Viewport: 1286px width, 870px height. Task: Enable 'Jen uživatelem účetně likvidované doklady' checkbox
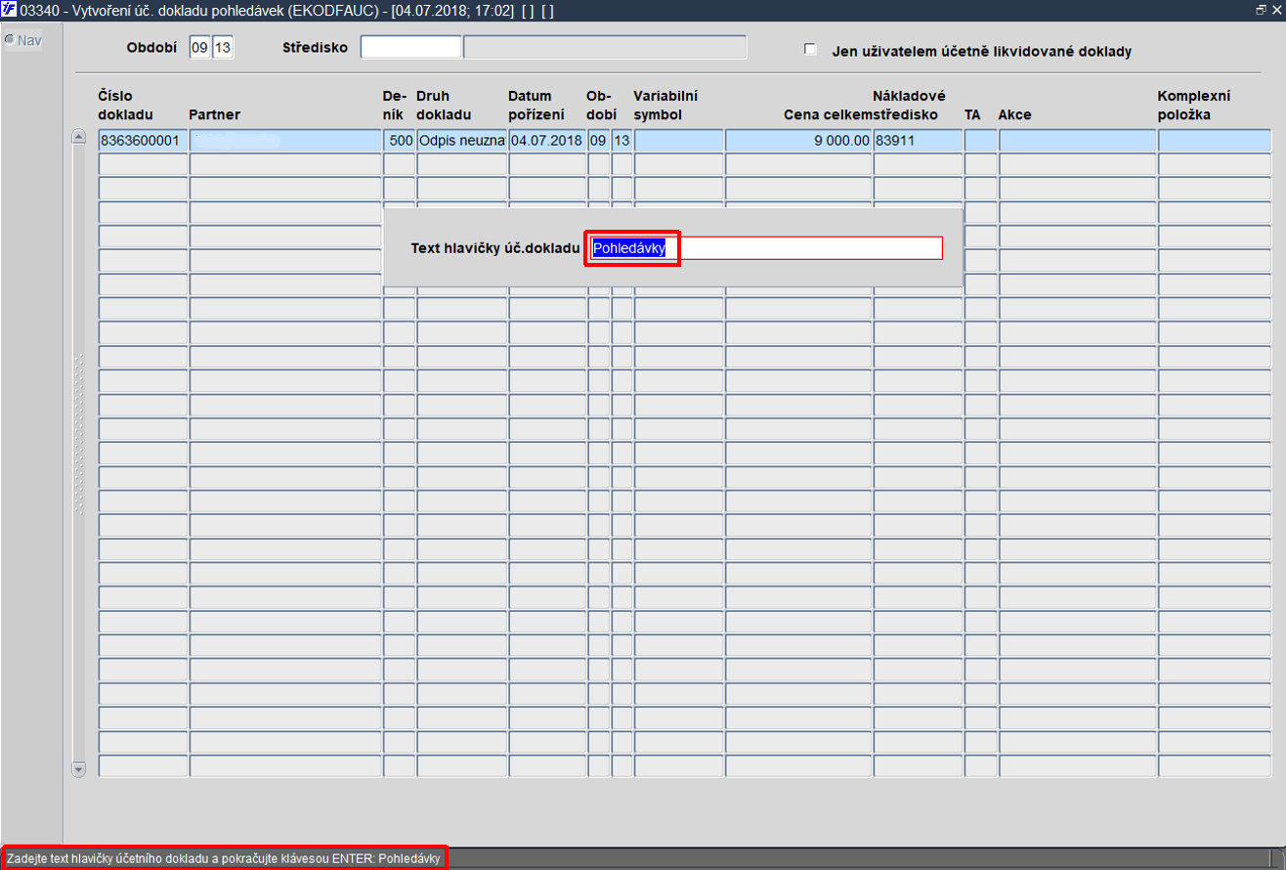click(809, 49)
